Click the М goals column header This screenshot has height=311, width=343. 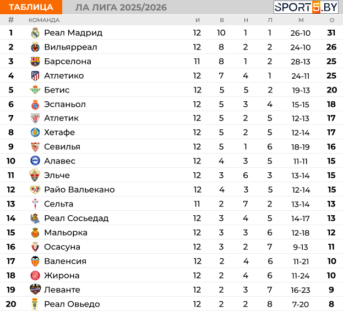pos(301,20)
